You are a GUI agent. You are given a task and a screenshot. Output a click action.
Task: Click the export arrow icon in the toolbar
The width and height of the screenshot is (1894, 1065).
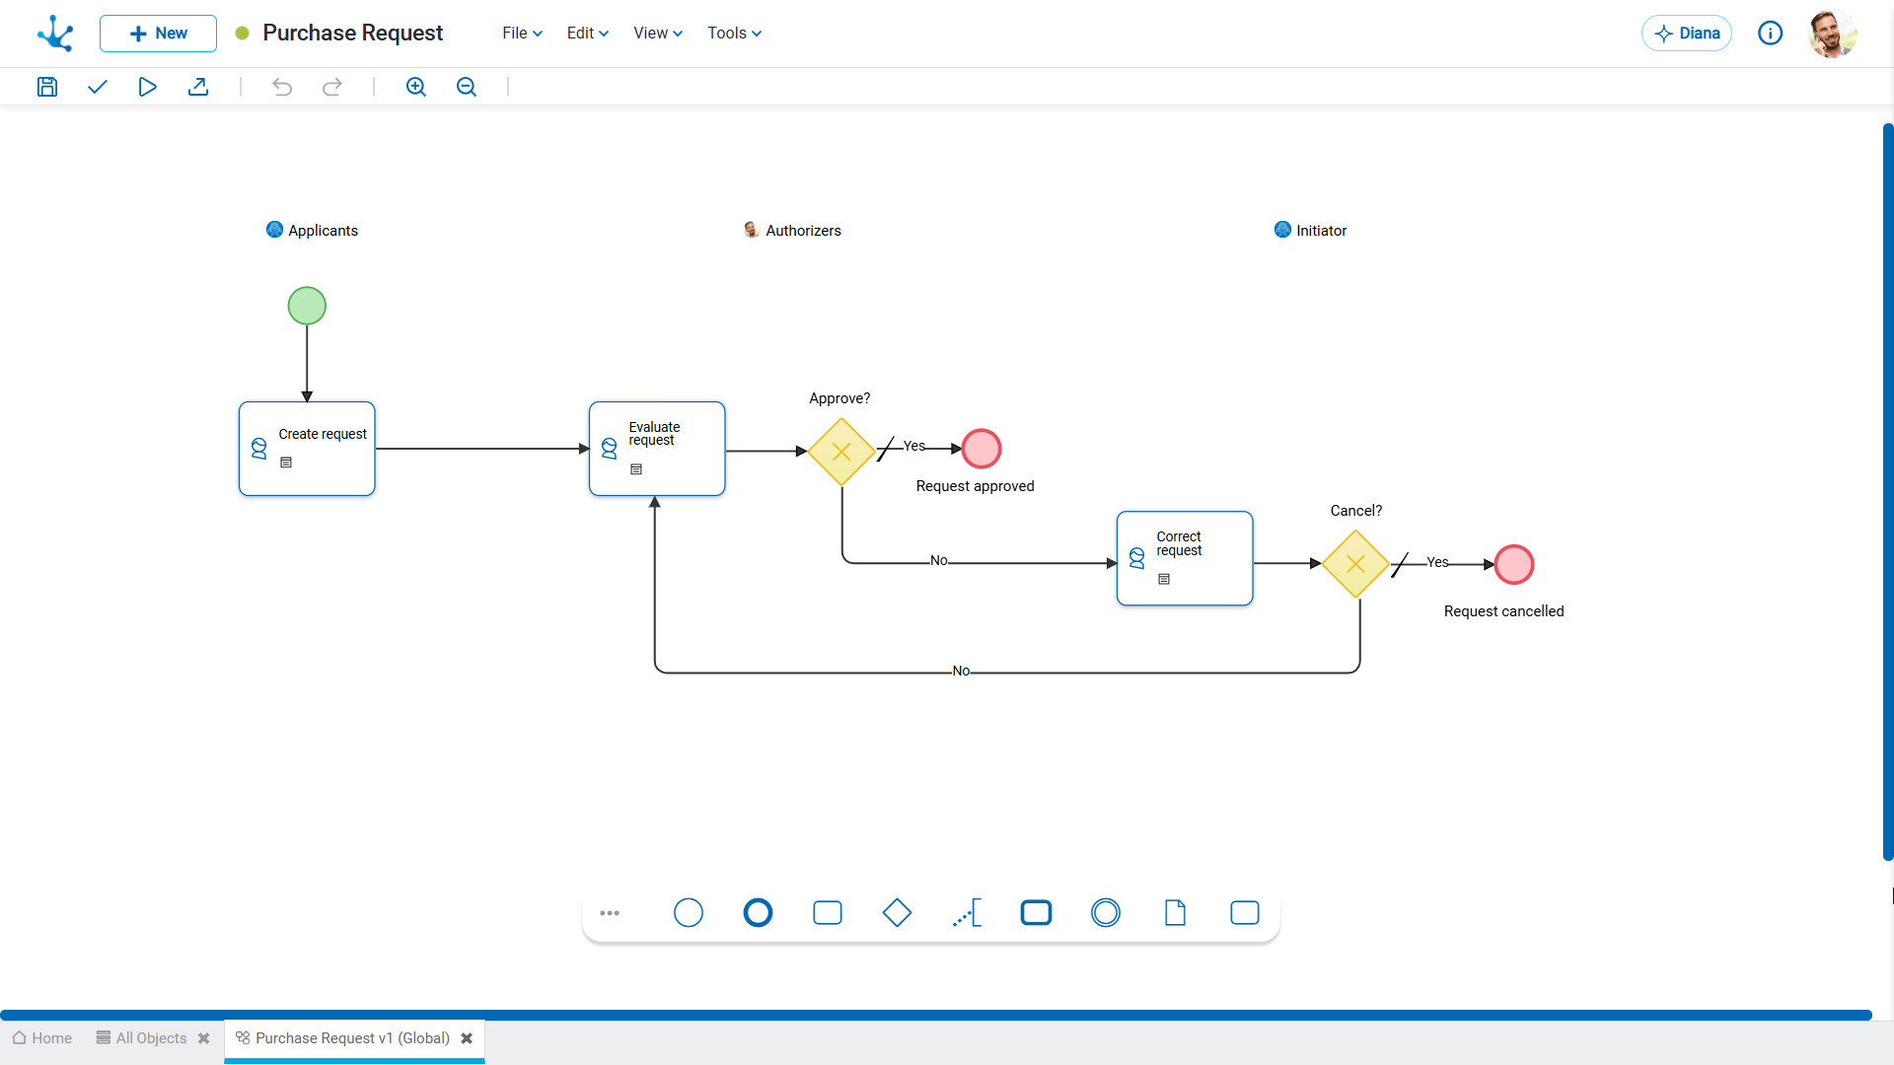click(x=198, y=87)
